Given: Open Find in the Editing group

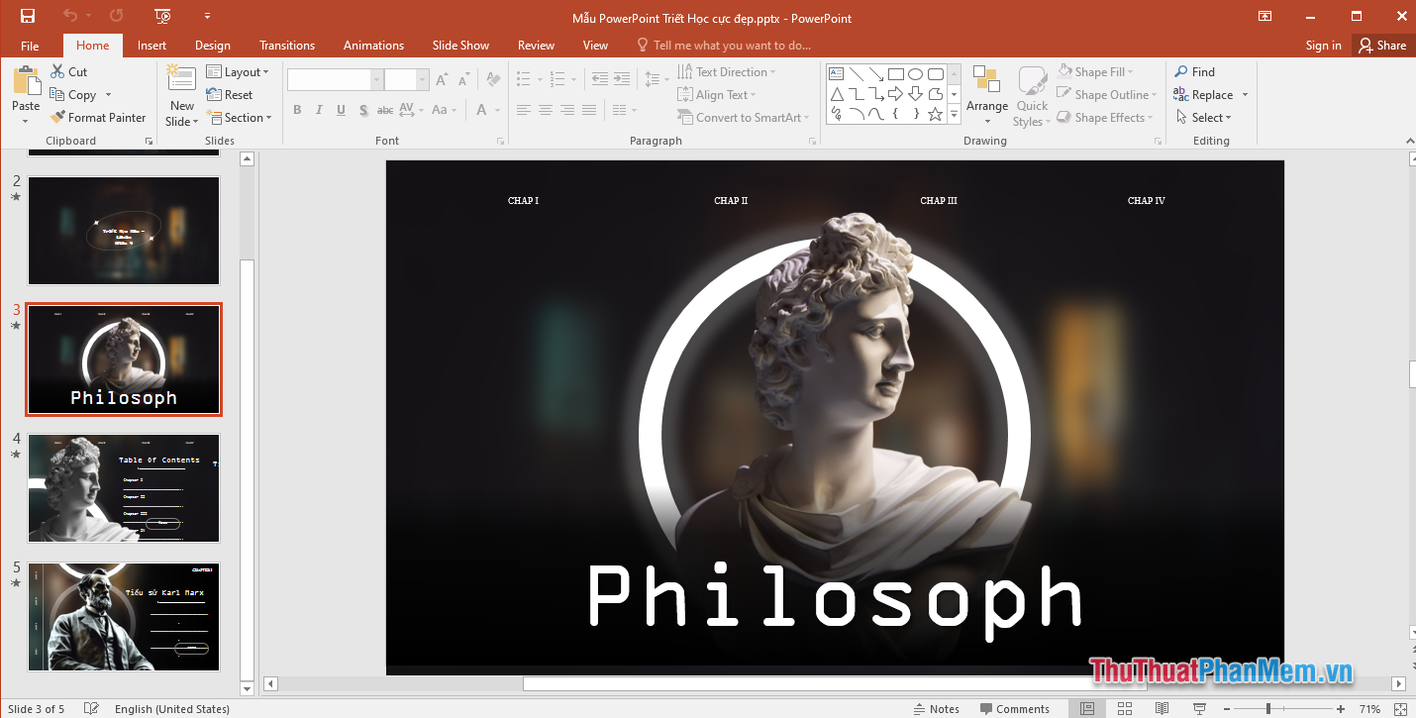Looking at the screenshot, I should pyautogui.click(x=1195, y=71).
